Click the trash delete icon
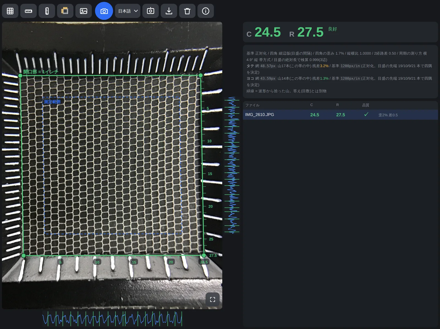440x329 pixels. (187, 11)
